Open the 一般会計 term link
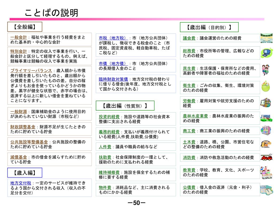274x206 pixels. [x=18, y=37]
